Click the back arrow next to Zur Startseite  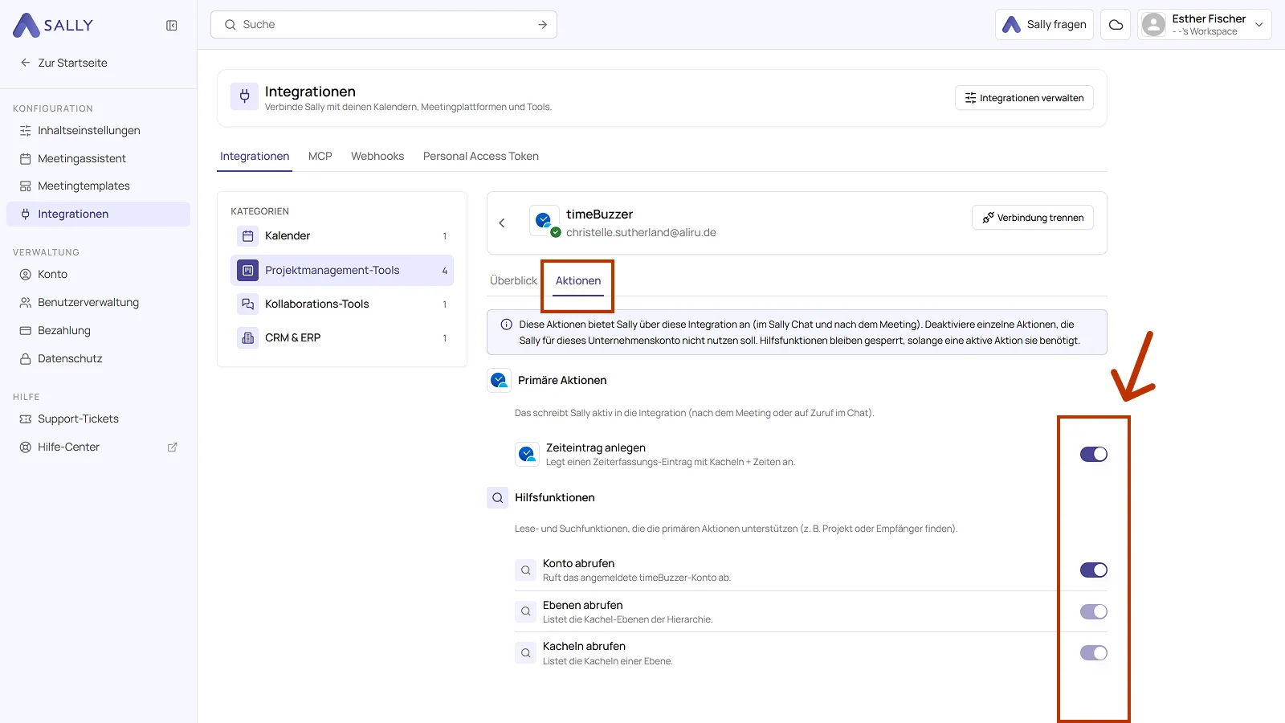pyautogui.click(x=25, y=63)
